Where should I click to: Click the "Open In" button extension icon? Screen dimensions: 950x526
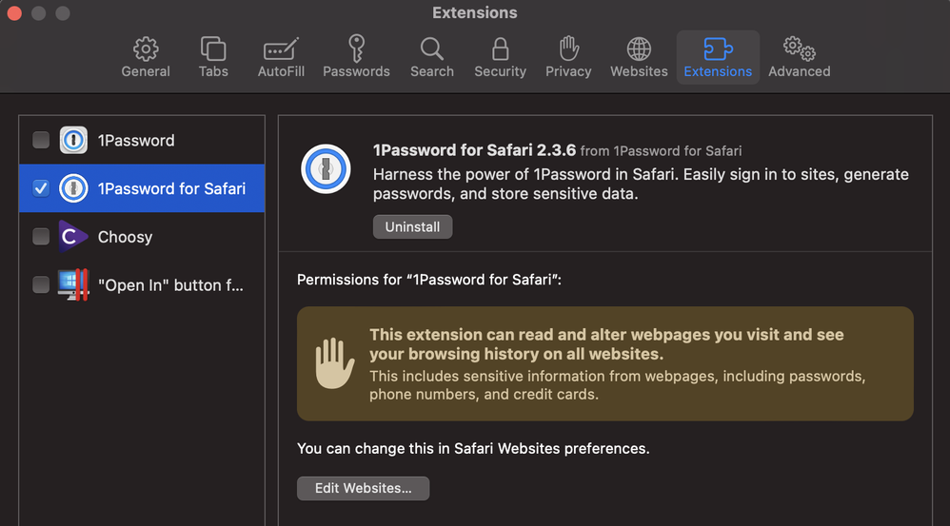click(73, 284)
